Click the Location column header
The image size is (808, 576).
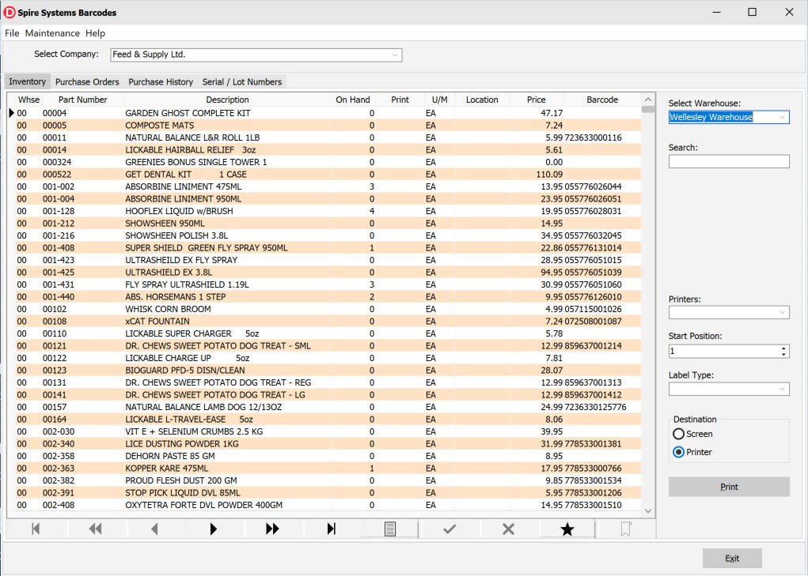coord(482,100)
